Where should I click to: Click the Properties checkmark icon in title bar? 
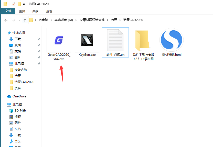14,4
